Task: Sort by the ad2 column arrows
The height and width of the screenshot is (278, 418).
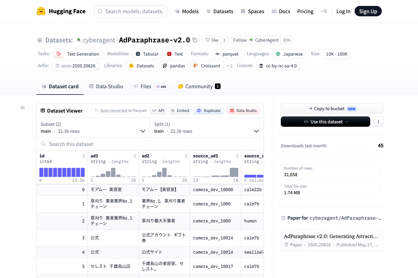Action: pyautogui.click(x=186, y=156)
